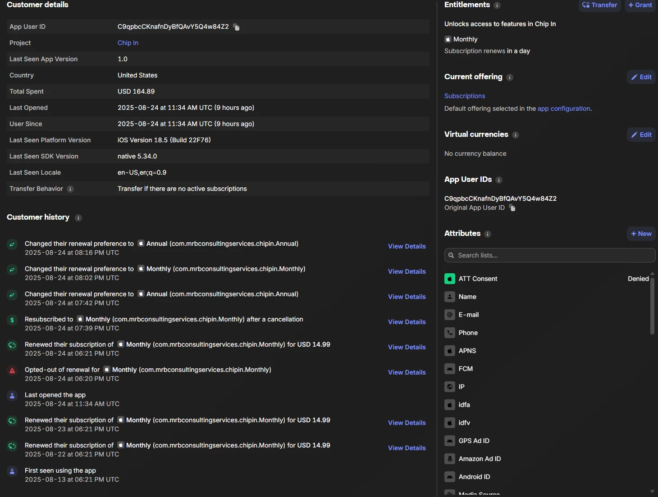Click the 2025-08-23 renewal event icon
The image size is (658, 497).
coord(12,421)
